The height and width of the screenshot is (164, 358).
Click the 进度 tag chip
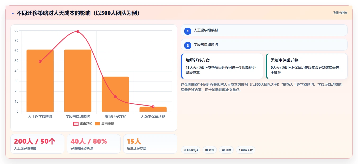pos(226,150)
